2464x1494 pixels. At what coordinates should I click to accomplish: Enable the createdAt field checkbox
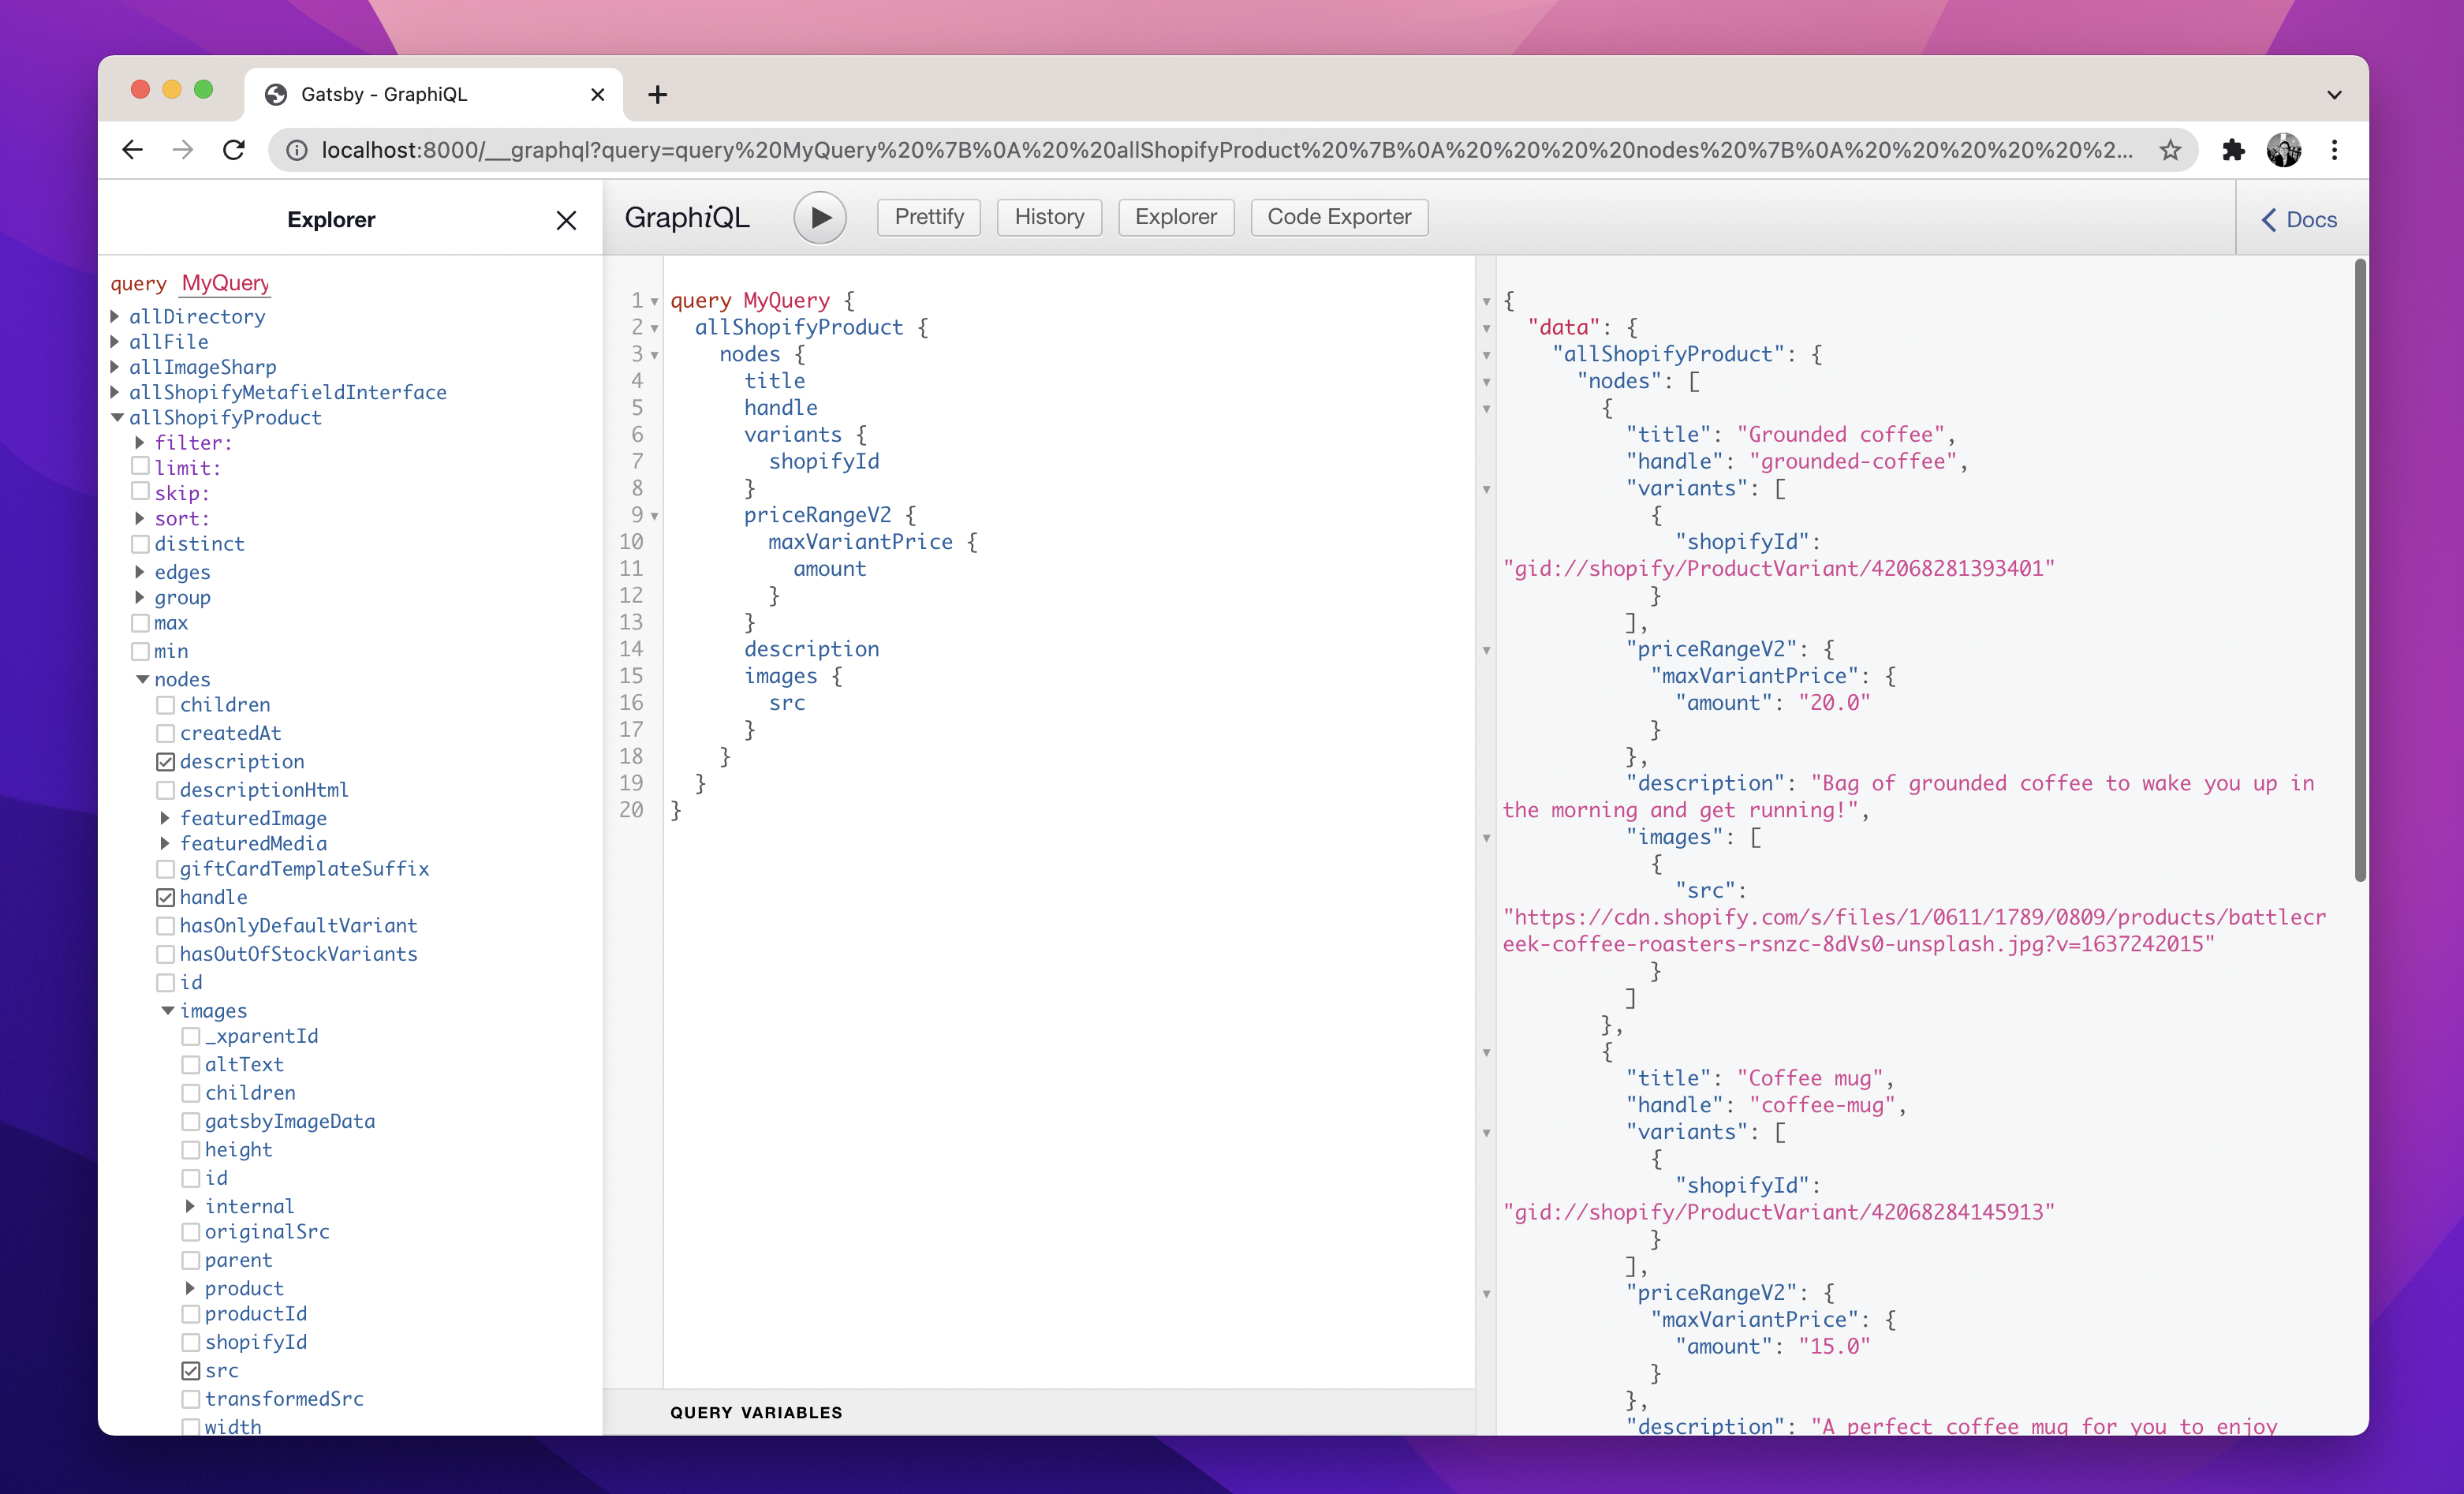pos(166,734)
